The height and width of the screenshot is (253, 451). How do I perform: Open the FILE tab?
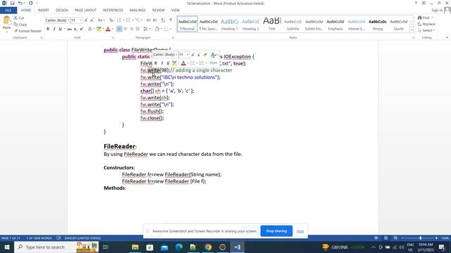pos(8,11)
